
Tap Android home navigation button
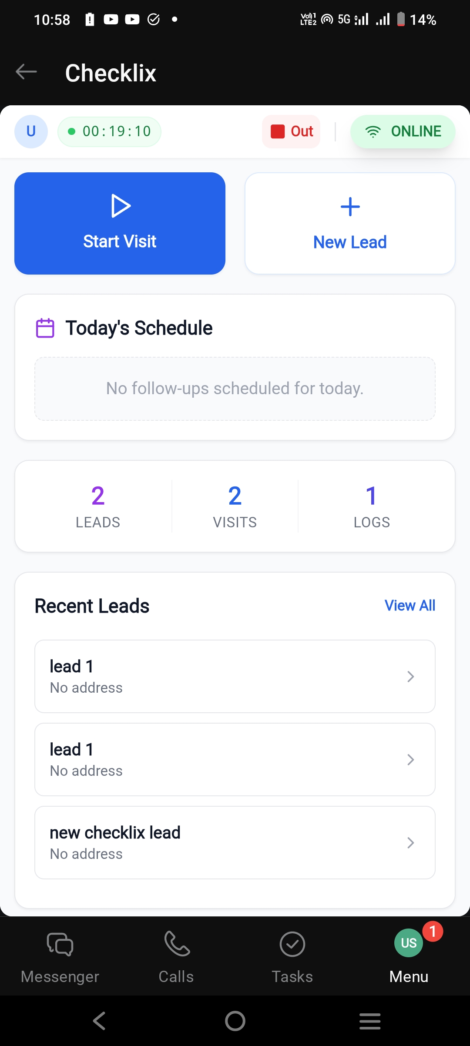(x=235, y=1021)
